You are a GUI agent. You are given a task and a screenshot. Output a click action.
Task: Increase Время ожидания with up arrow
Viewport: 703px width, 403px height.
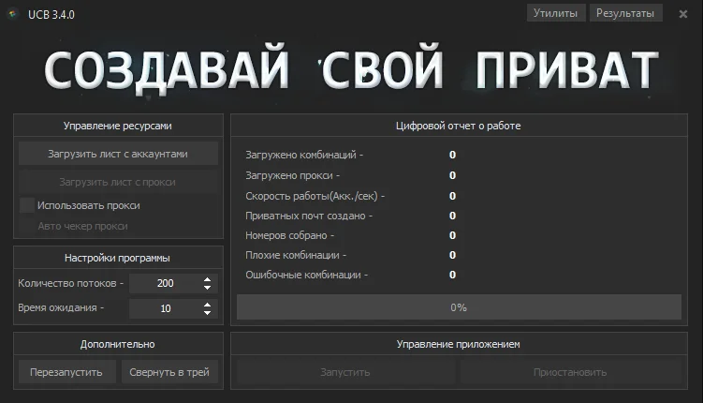(x=208, y=304)
